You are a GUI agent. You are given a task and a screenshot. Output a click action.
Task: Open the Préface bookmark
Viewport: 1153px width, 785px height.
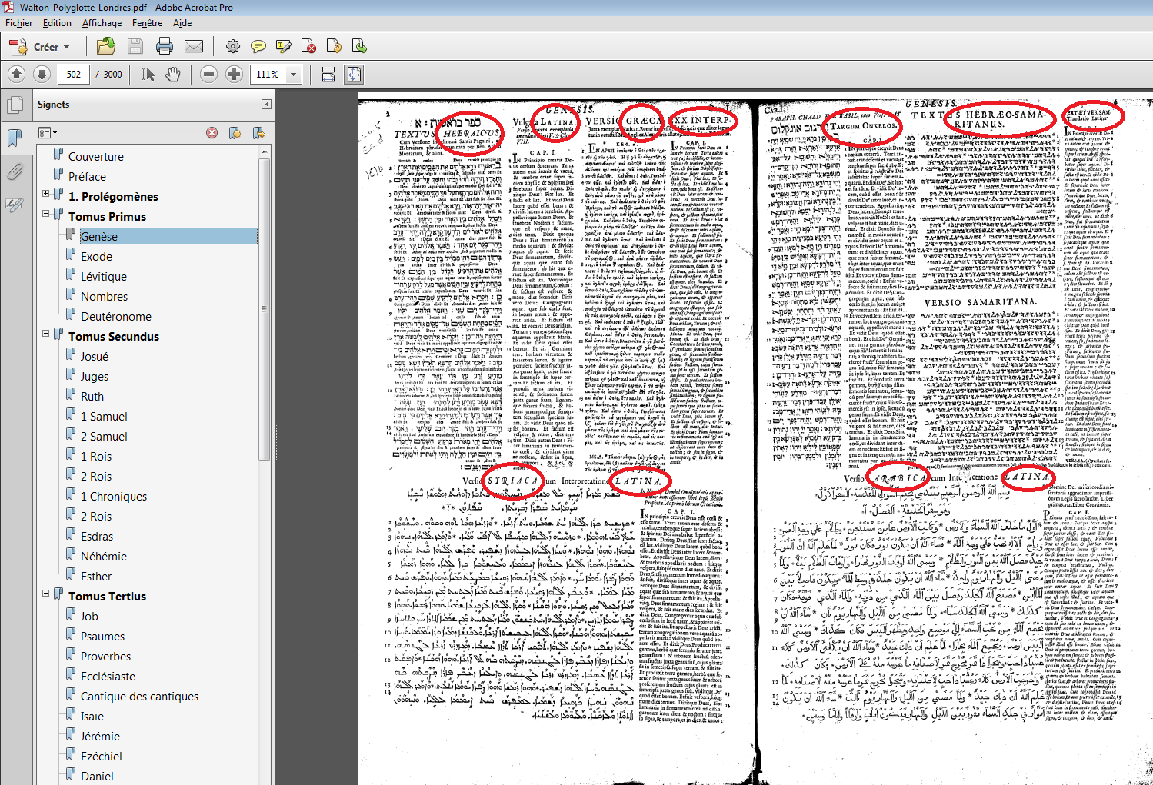87,177
